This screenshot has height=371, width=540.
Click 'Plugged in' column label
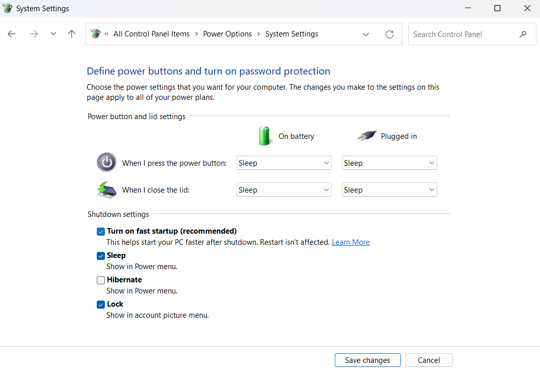click(x=399, y=136)
